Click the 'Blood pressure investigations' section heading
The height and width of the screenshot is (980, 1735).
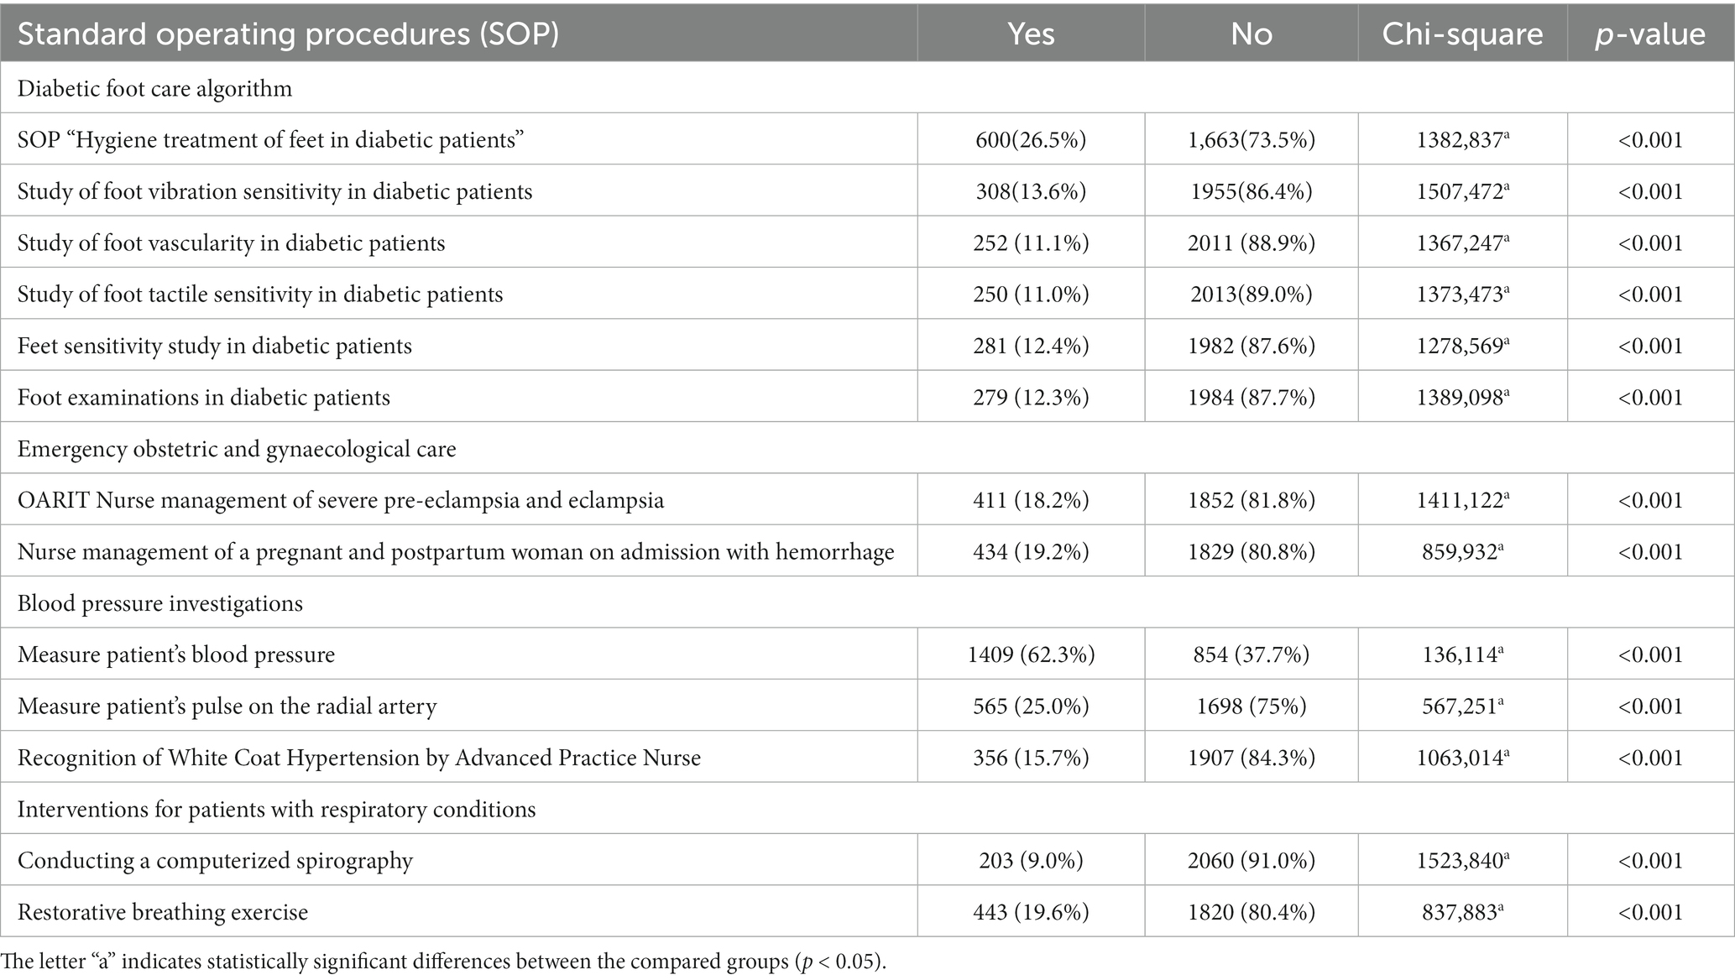point(159,603)
